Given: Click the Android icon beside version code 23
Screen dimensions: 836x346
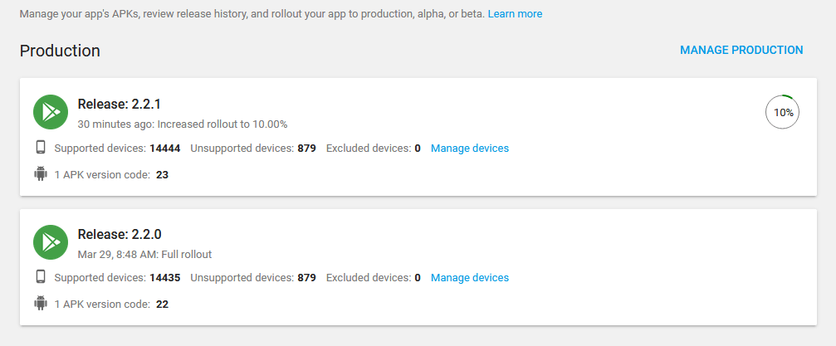Looking at the screenshot, I should [40, 174].
